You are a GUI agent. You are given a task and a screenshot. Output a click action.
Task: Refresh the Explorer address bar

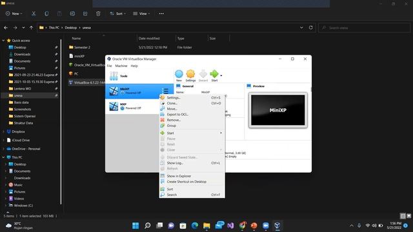click(x=311, y=28)
